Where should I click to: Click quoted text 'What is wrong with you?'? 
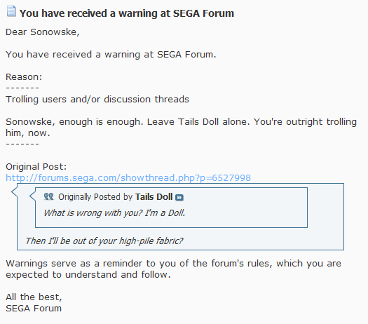click(x=93, y=213)
